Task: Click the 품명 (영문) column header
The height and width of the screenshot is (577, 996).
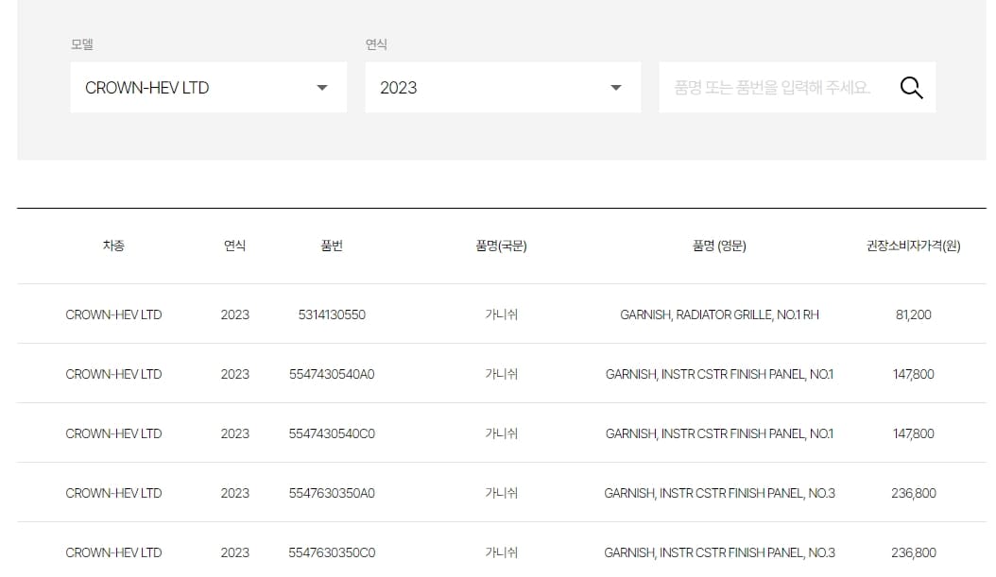Action: (x=719, y=246)
